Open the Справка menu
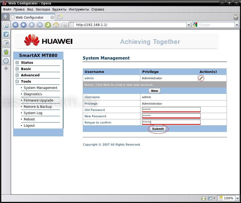Screen dimensions: 241x203 [x=98, y=9]
